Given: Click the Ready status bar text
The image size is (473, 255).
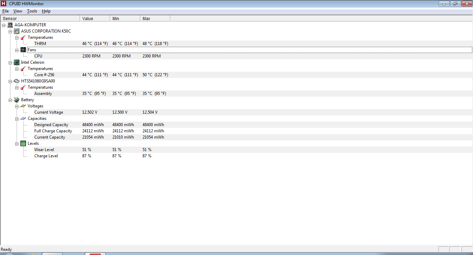Looking at the screenshot, I should tap(6, 249).
